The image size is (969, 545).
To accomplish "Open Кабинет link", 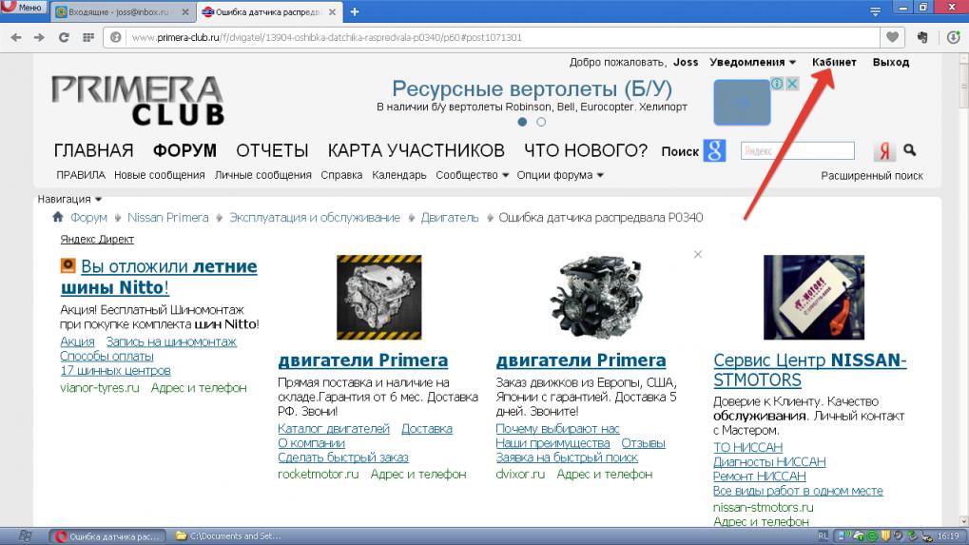I will tap(834, 63).
